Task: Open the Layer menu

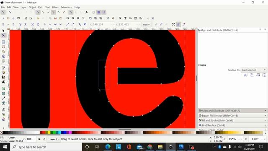Action: [x=23, y=7]
